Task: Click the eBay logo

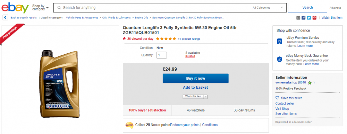Action: (x=15, y=8)
